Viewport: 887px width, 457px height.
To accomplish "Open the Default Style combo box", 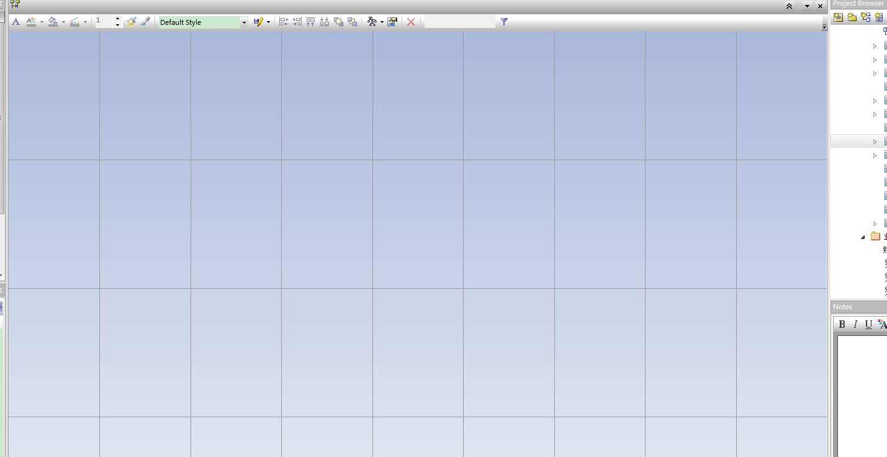I will point(203,22).
